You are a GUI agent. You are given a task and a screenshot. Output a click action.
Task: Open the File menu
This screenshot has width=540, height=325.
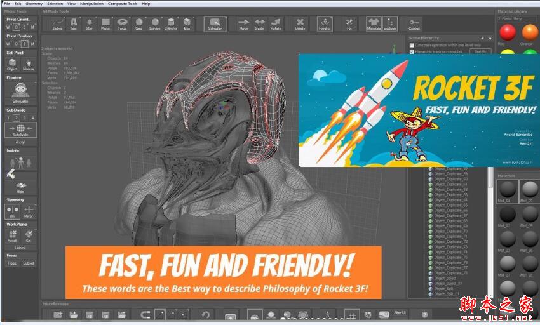[x=7, y=3]
